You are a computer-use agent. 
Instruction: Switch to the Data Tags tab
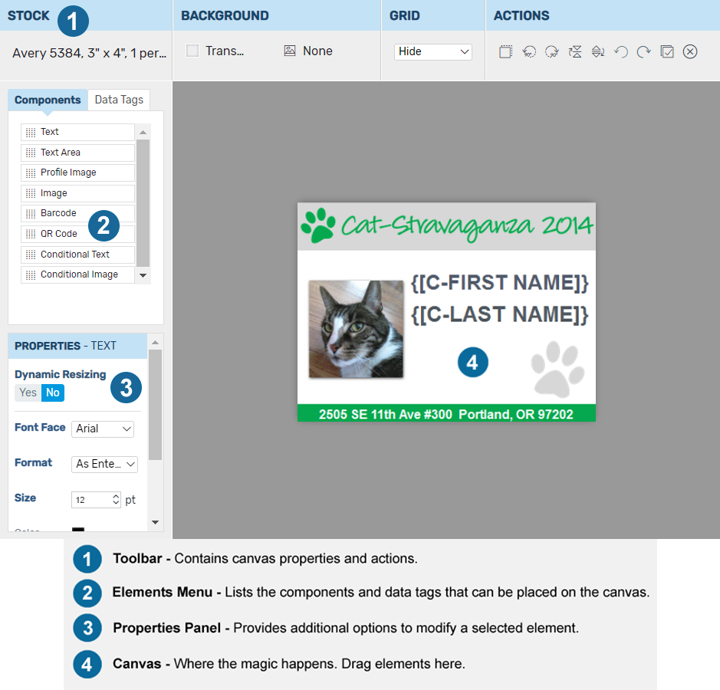119,100
